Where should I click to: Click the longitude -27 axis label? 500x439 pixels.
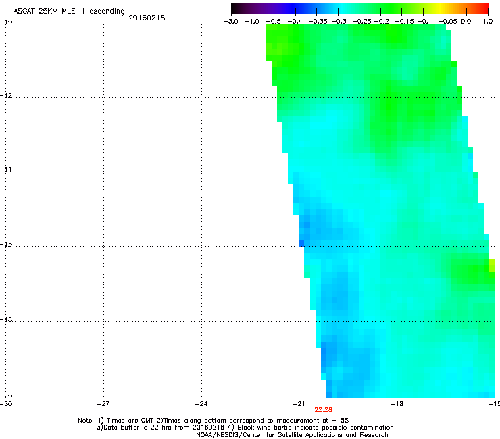[103, 404]
